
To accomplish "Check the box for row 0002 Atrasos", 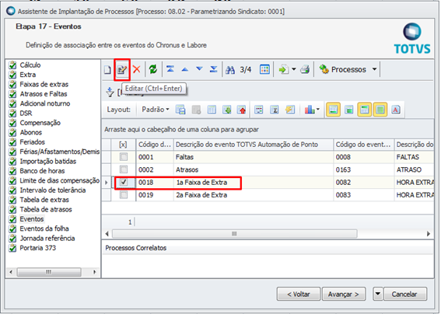I will [124, 169].
